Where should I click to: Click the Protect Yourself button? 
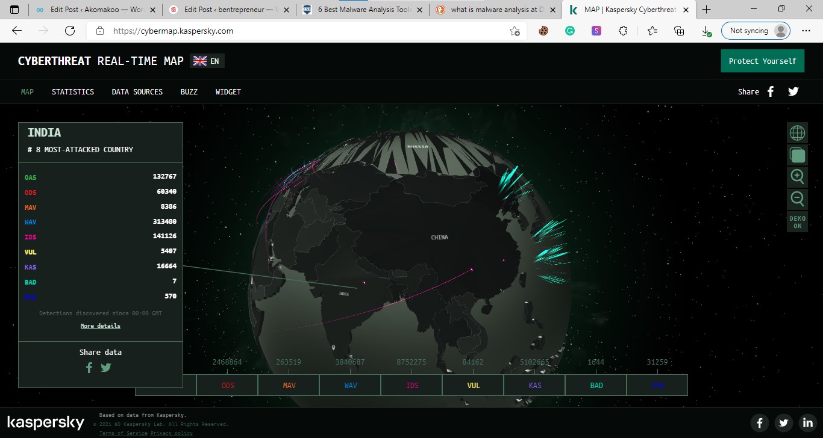pos(762,61)
